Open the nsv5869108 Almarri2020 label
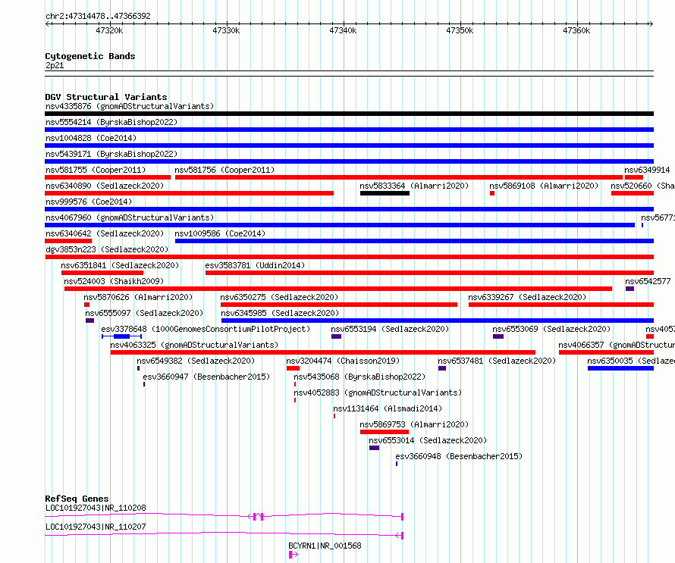 point(544,186)
